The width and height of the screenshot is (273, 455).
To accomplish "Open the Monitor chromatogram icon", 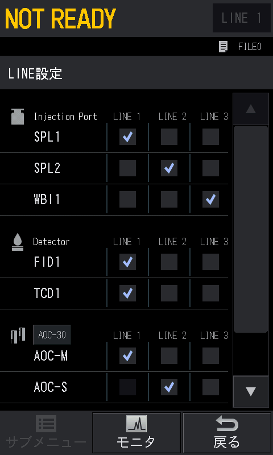I will coord(136,424).
